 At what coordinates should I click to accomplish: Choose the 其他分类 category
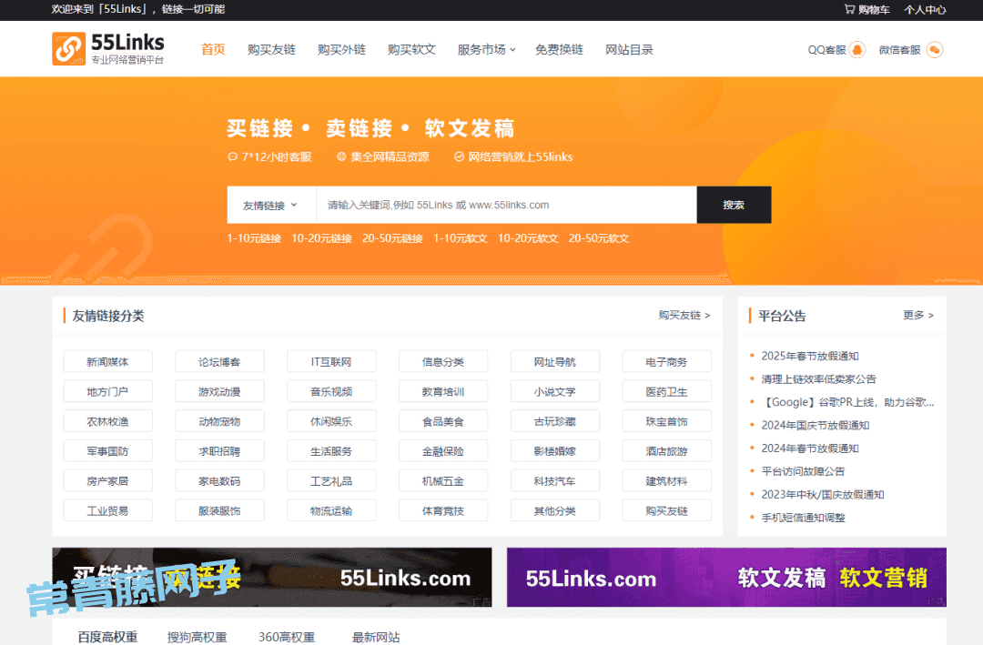point(555,511)
